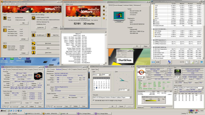The height and width of the screenshot is (115, 205).
Task: Click Cancel in Date/Time Properties
Action: pos(121,106)
